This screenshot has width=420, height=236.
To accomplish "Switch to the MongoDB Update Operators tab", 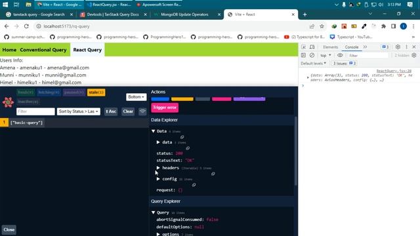I will click(x=184, y=14).
